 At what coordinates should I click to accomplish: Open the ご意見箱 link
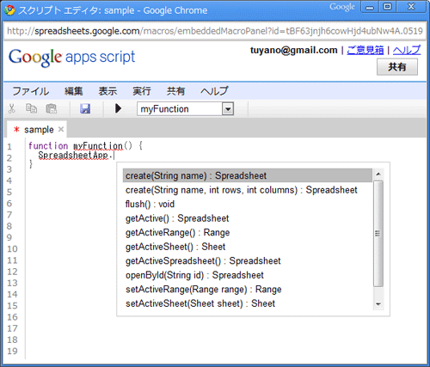[x=365, y=50]
